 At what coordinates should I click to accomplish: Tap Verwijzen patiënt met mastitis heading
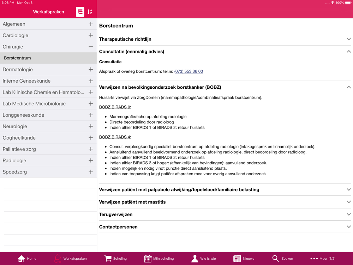132,202
